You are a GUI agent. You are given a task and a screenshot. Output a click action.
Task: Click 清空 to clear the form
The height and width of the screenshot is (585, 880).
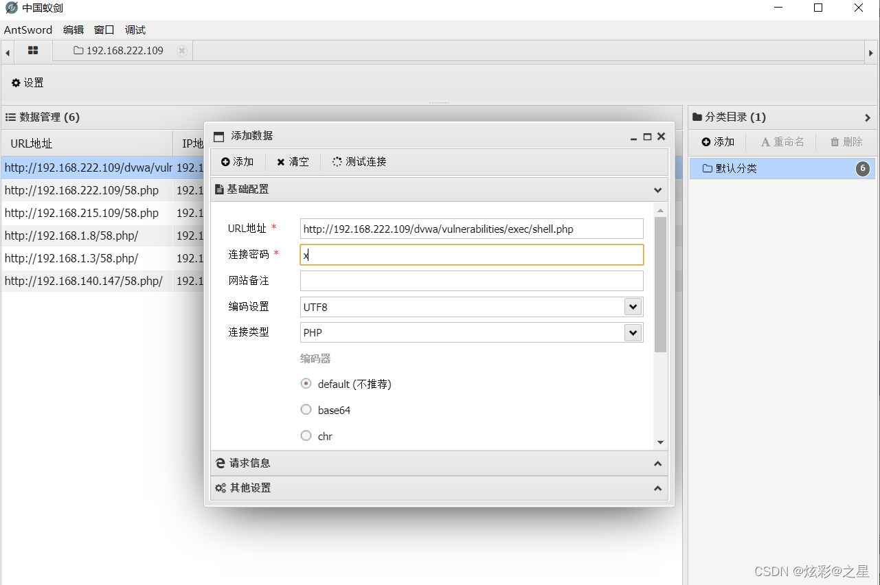(x=293, y=162)
